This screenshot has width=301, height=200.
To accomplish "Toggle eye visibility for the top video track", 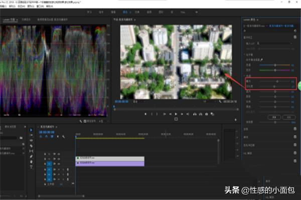I will point(59,153).
